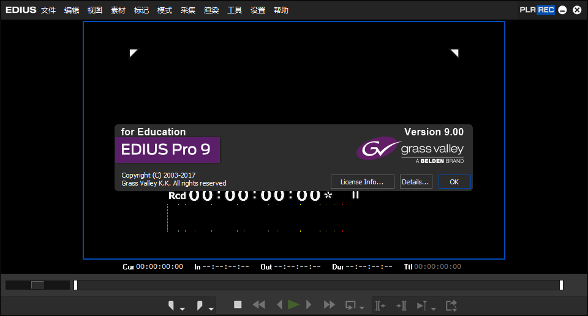Click the Dur timecode field
The height and width of the screenshot is (316, 588).
click(x=362, y=266)
